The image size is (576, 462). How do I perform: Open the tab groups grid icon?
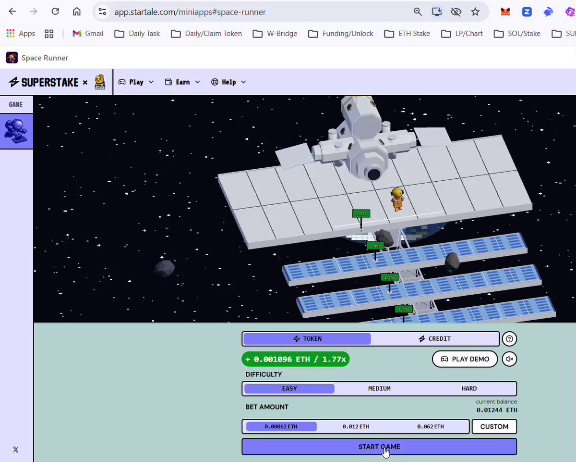48,34
